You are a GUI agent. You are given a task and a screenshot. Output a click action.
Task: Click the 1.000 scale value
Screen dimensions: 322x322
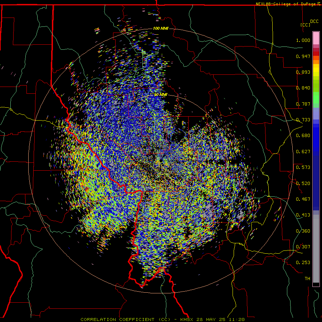click(303, 40)
